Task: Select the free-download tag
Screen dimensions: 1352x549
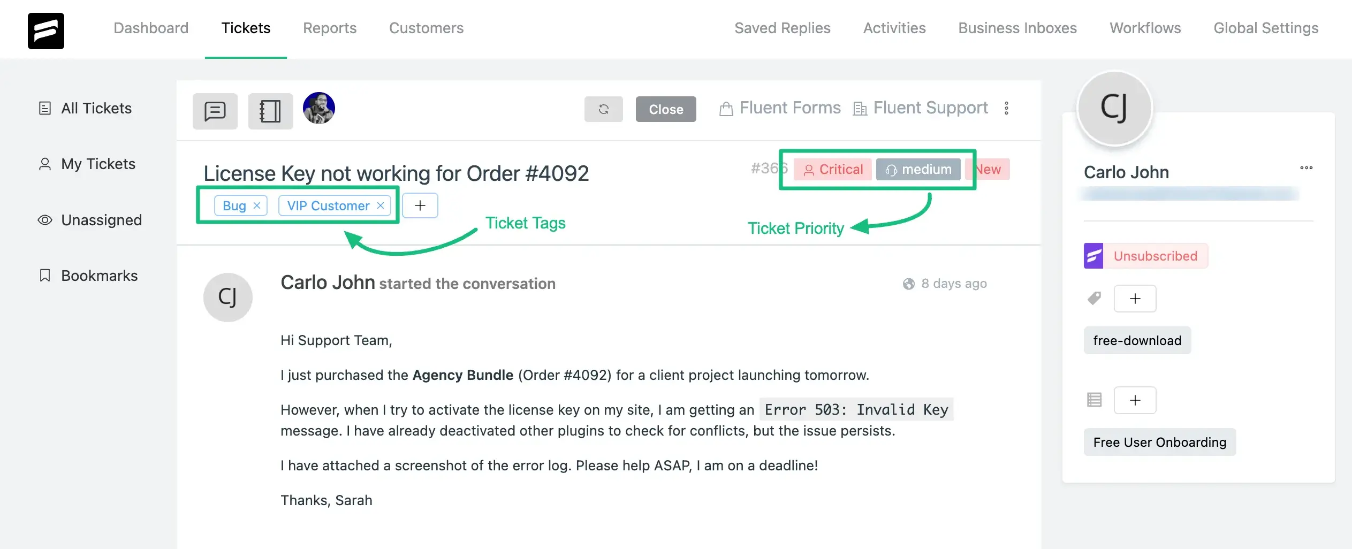Action: (1137, 340)
